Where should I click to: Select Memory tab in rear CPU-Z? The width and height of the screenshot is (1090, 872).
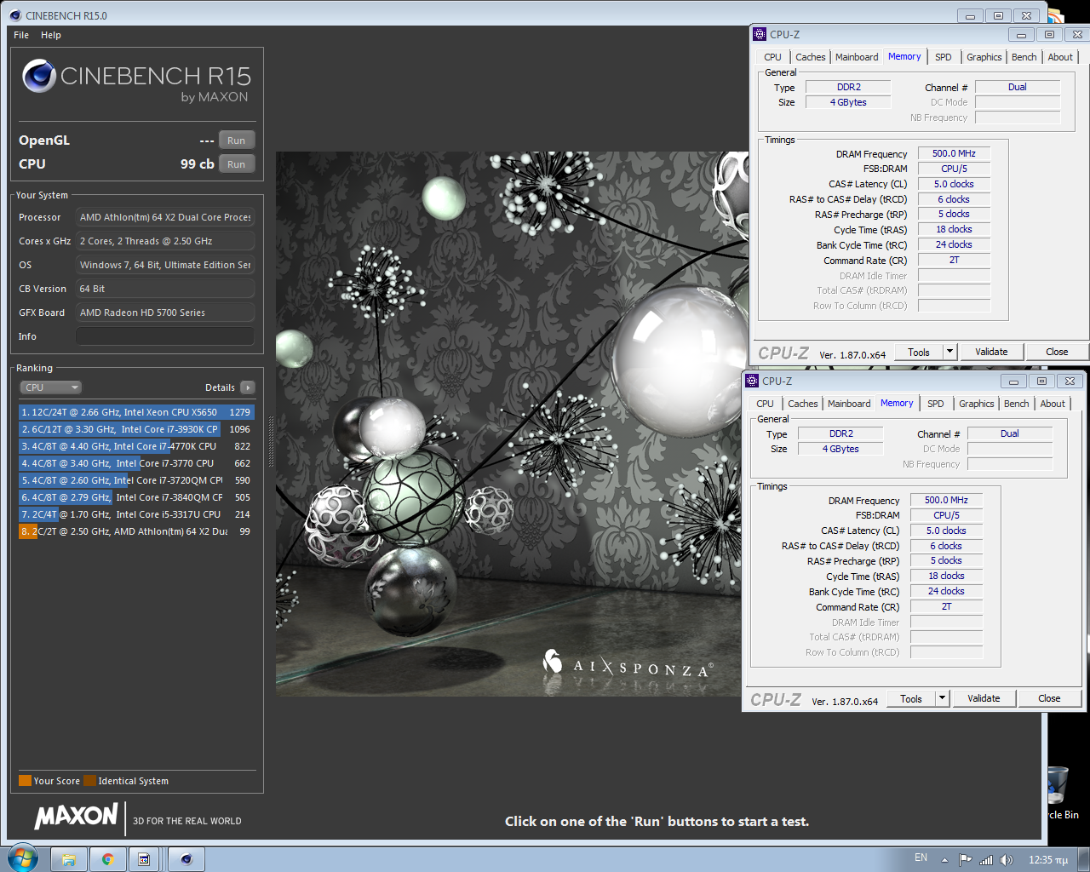tap(904, 56)
